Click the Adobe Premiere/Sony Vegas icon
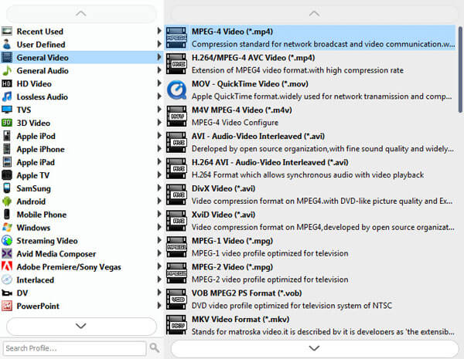464x359 pixels. [7, 266]
